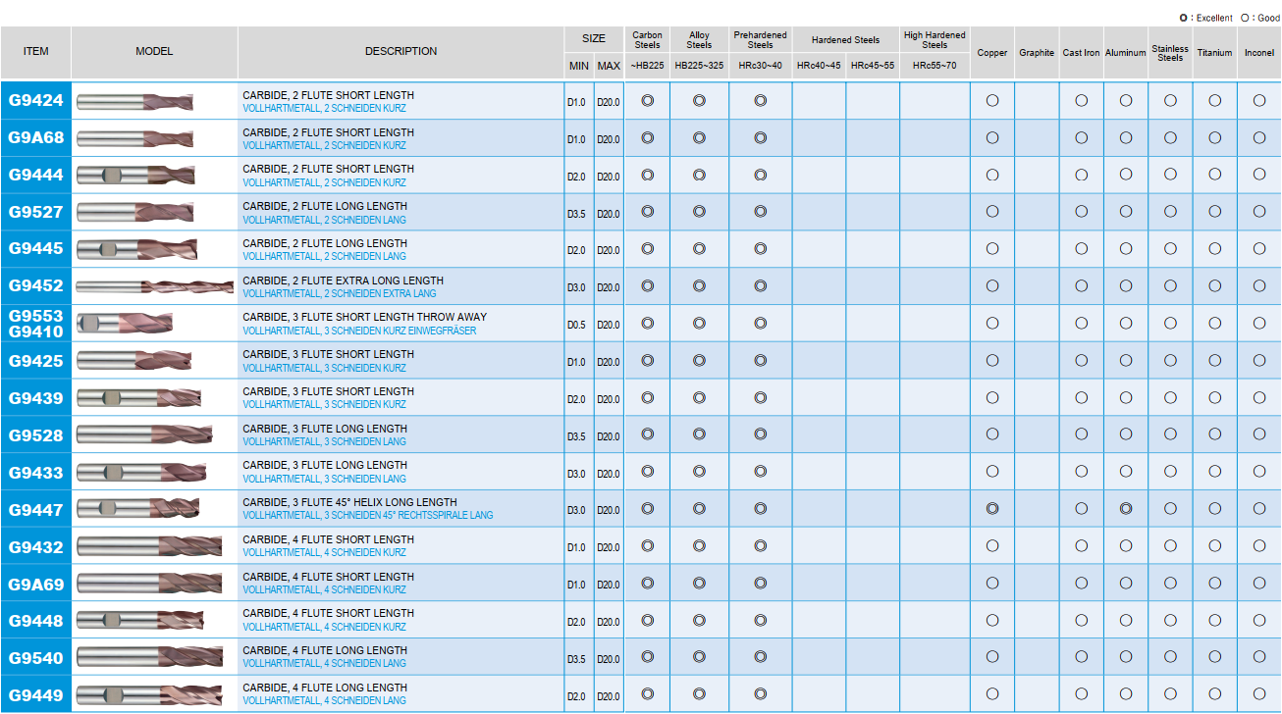Open item code G9527

(36, 213)
